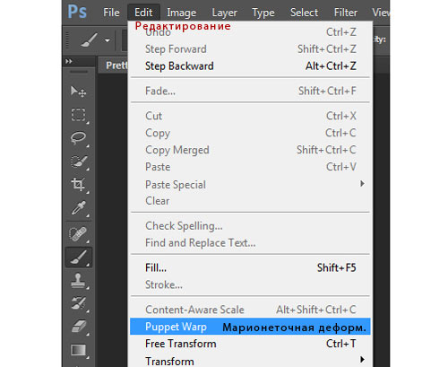The width and height of the screenshot is (448, 367).
Task: Open the Edit menu
Action: [143, 13]
